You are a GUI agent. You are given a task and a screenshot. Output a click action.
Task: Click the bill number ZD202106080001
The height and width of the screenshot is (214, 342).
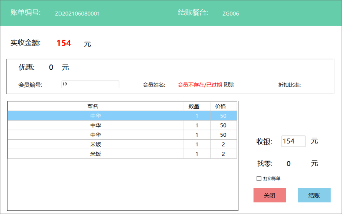(x=77, y=14)
